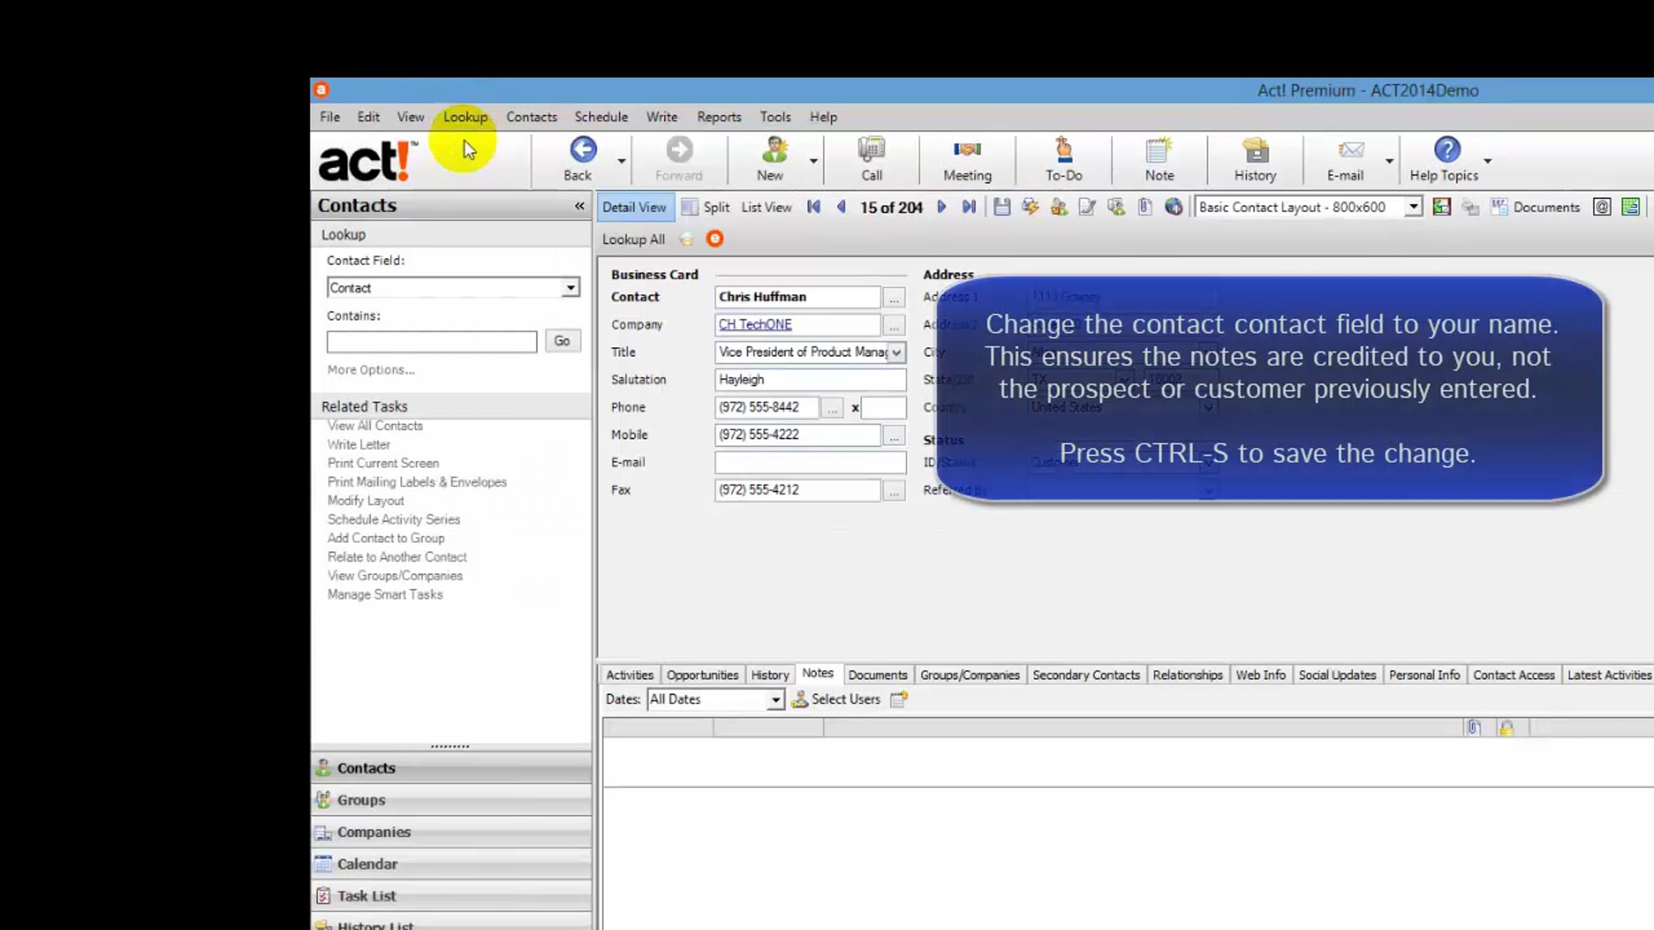Expand the New button dropdown arrow
1654x930 pixels.
click(x=813, y=161)
